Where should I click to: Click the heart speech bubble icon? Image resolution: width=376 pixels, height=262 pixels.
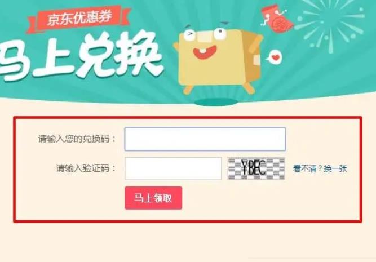click(275, 57)
